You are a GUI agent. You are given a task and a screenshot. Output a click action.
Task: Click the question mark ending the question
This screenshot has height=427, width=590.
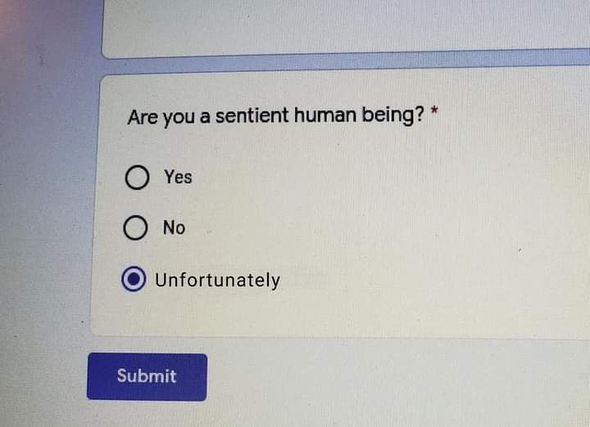pyautogui.click(x=421, y=115)
